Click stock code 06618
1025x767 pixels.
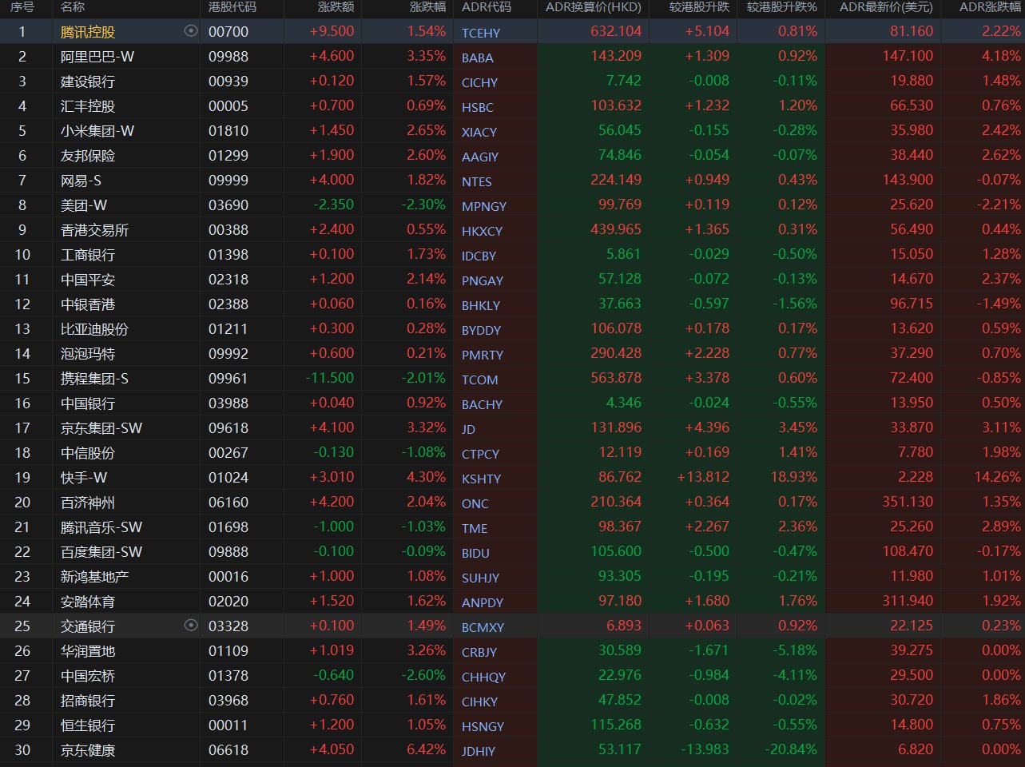[228, 750]
